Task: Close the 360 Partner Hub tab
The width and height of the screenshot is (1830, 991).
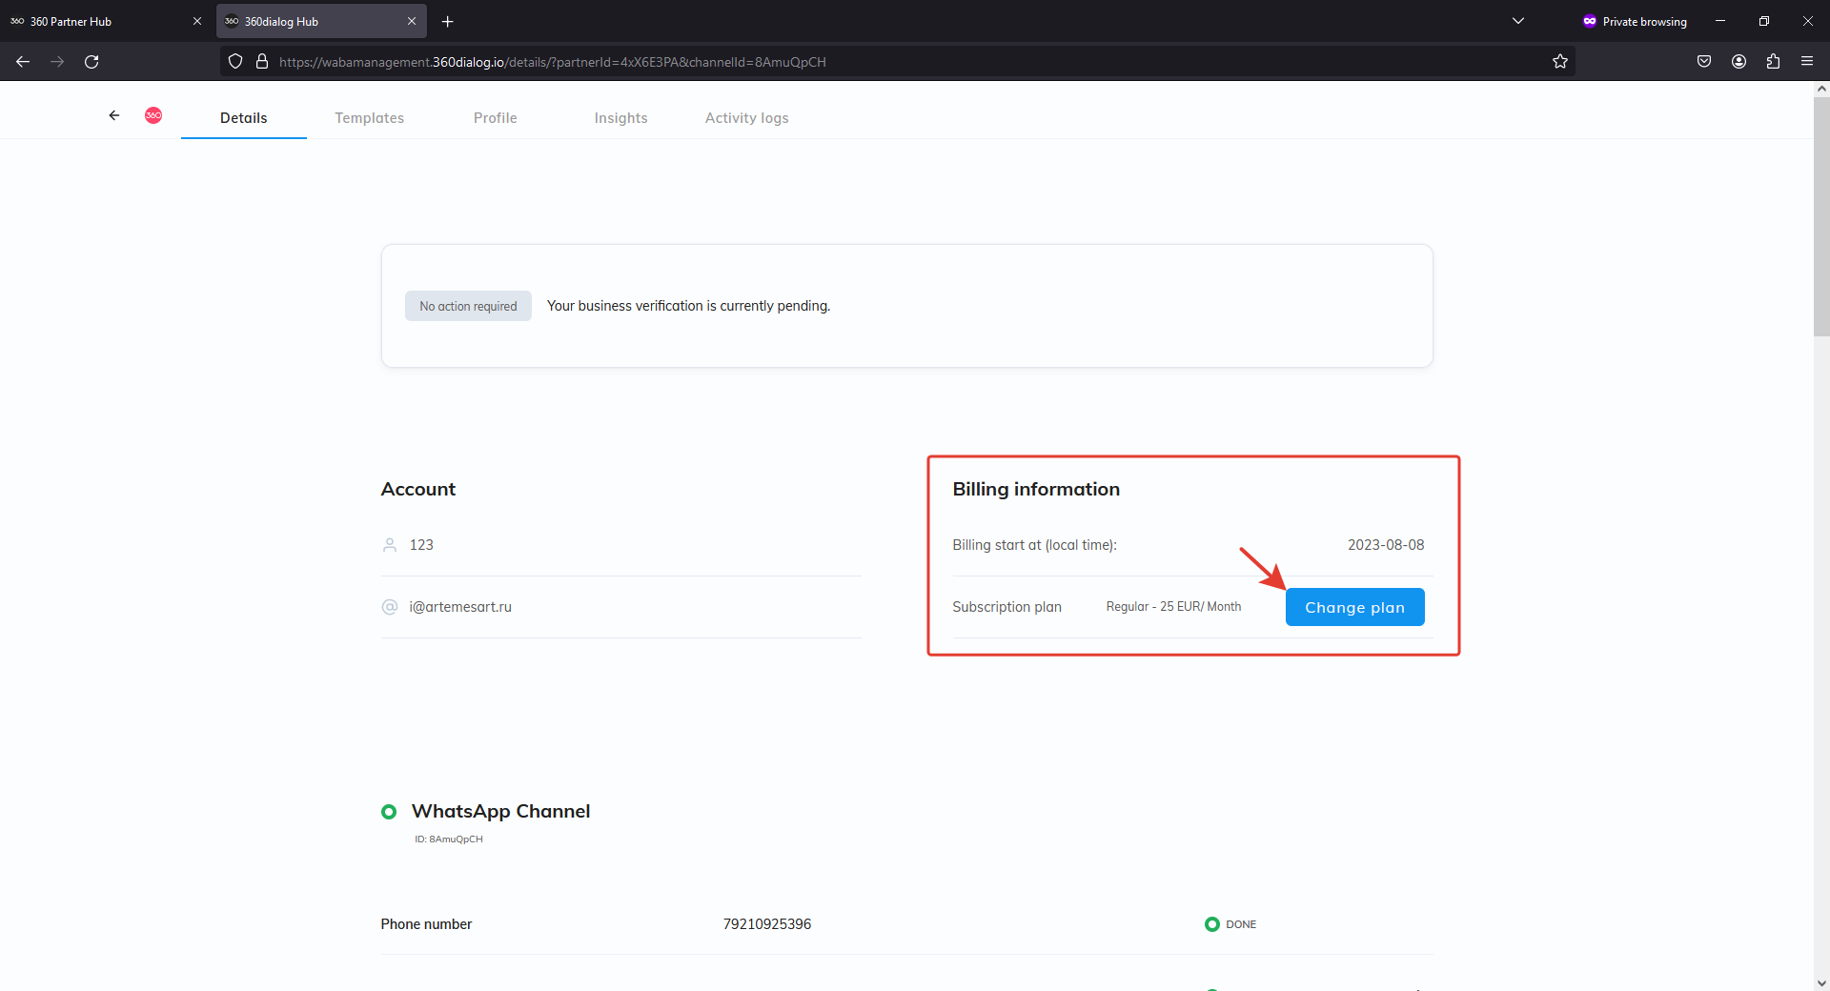Action: coord(197,21)
